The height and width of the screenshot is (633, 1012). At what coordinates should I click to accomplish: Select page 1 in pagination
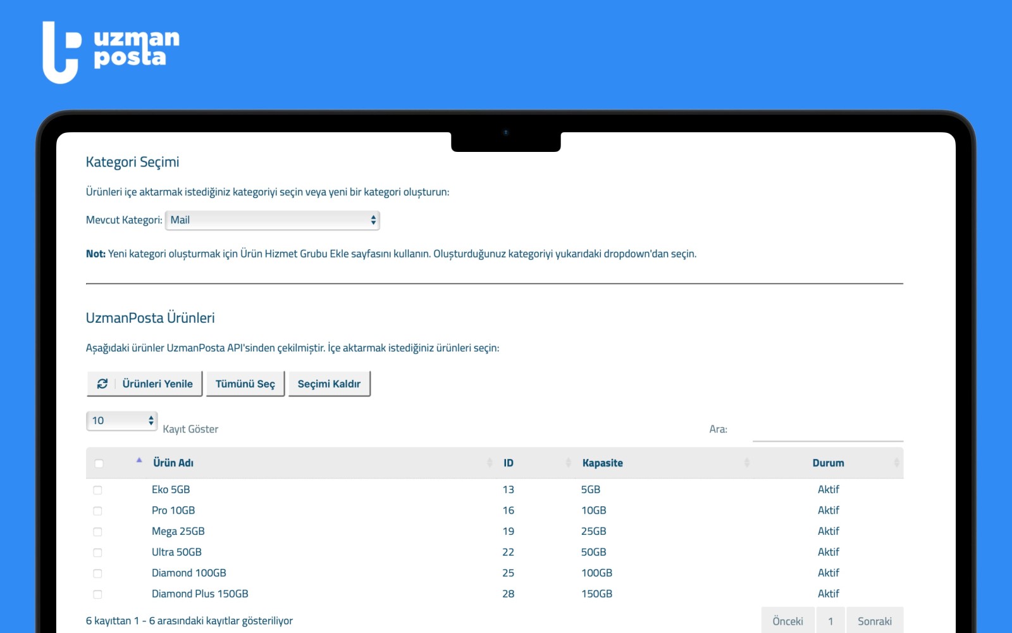(x=830, y=621)
